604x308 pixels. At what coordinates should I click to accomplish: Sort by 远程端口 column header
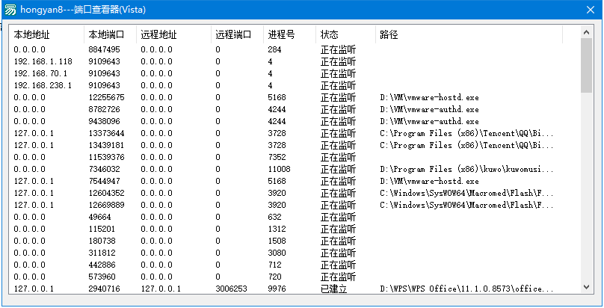click(x=237, y=34)
